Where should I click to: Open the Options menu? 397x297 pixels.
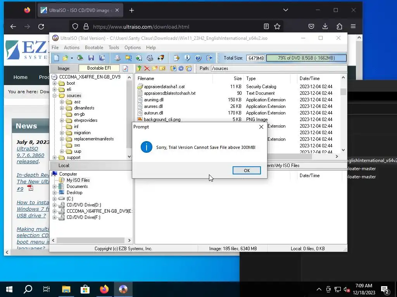pyautogui.click(x=133, y=48)
